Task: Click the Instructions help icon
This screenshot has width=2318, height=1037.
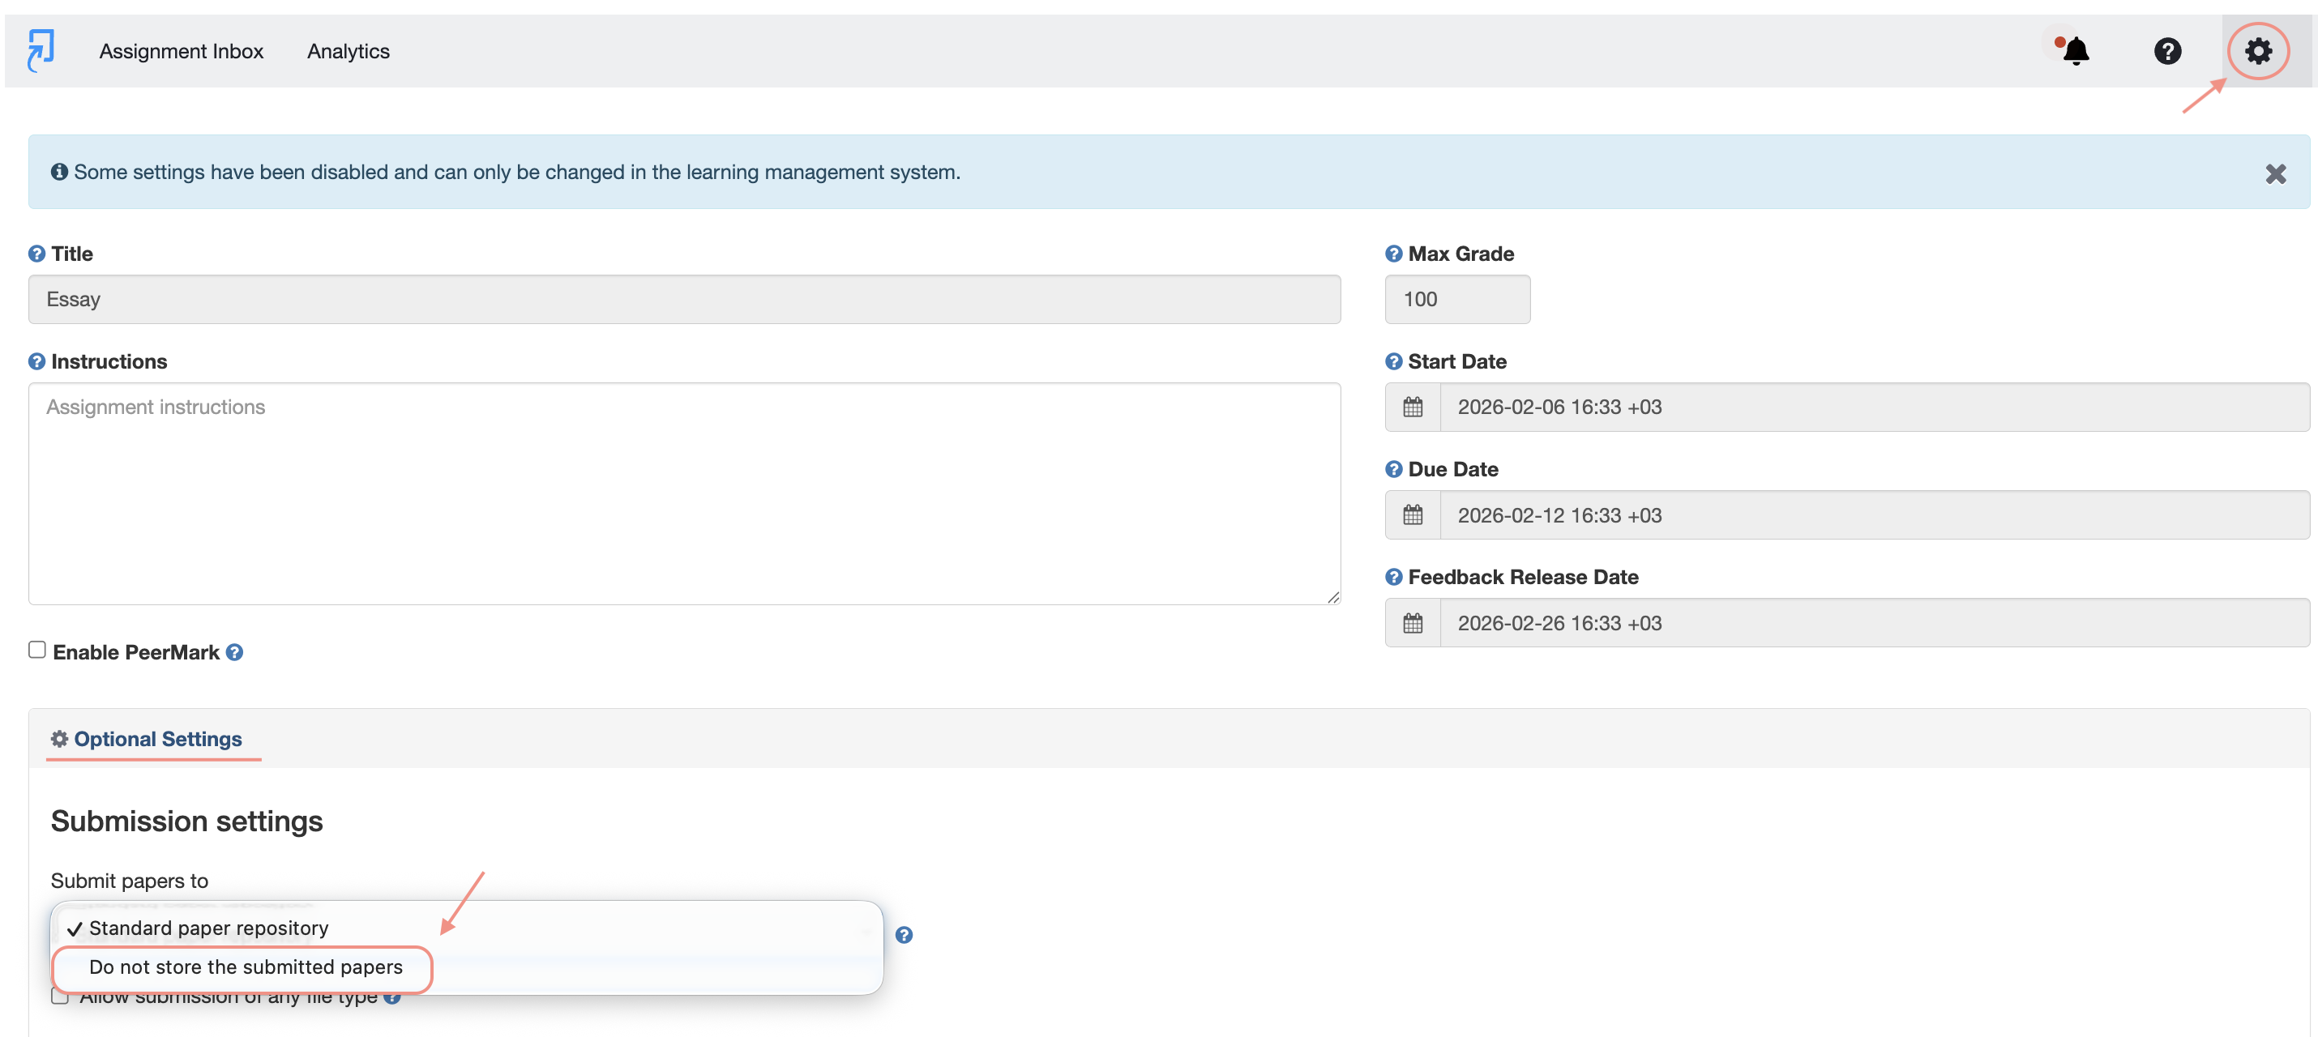Action: (x=37, y=361)
